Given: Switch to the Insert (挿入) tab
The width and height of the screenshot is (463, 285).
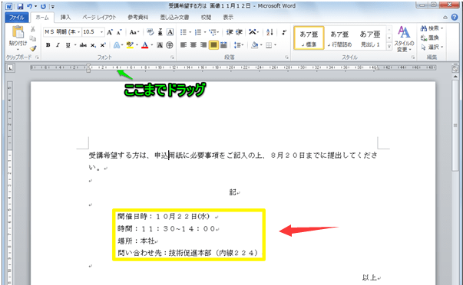Looking at the screenshot, I should click(x=65, y=18).
